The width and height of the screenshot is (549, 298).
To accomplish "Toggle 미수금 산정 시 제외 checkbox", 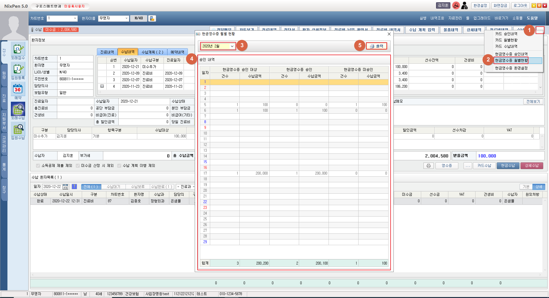I will 78,166.
